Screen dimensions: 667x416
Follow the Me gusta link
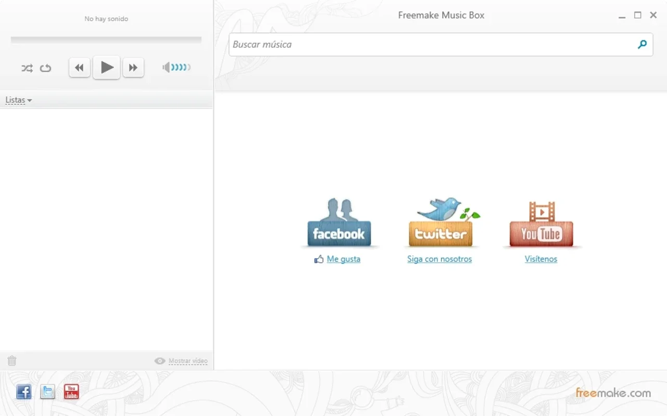344,259
